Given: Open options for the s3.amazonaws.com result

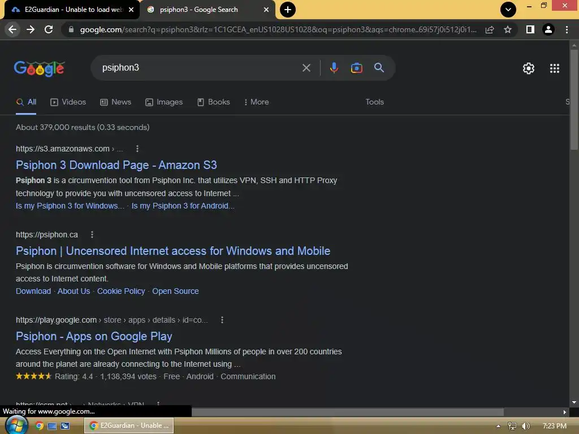Looking at the screenshot, I should pyautogui.click(x=137, y=149).
